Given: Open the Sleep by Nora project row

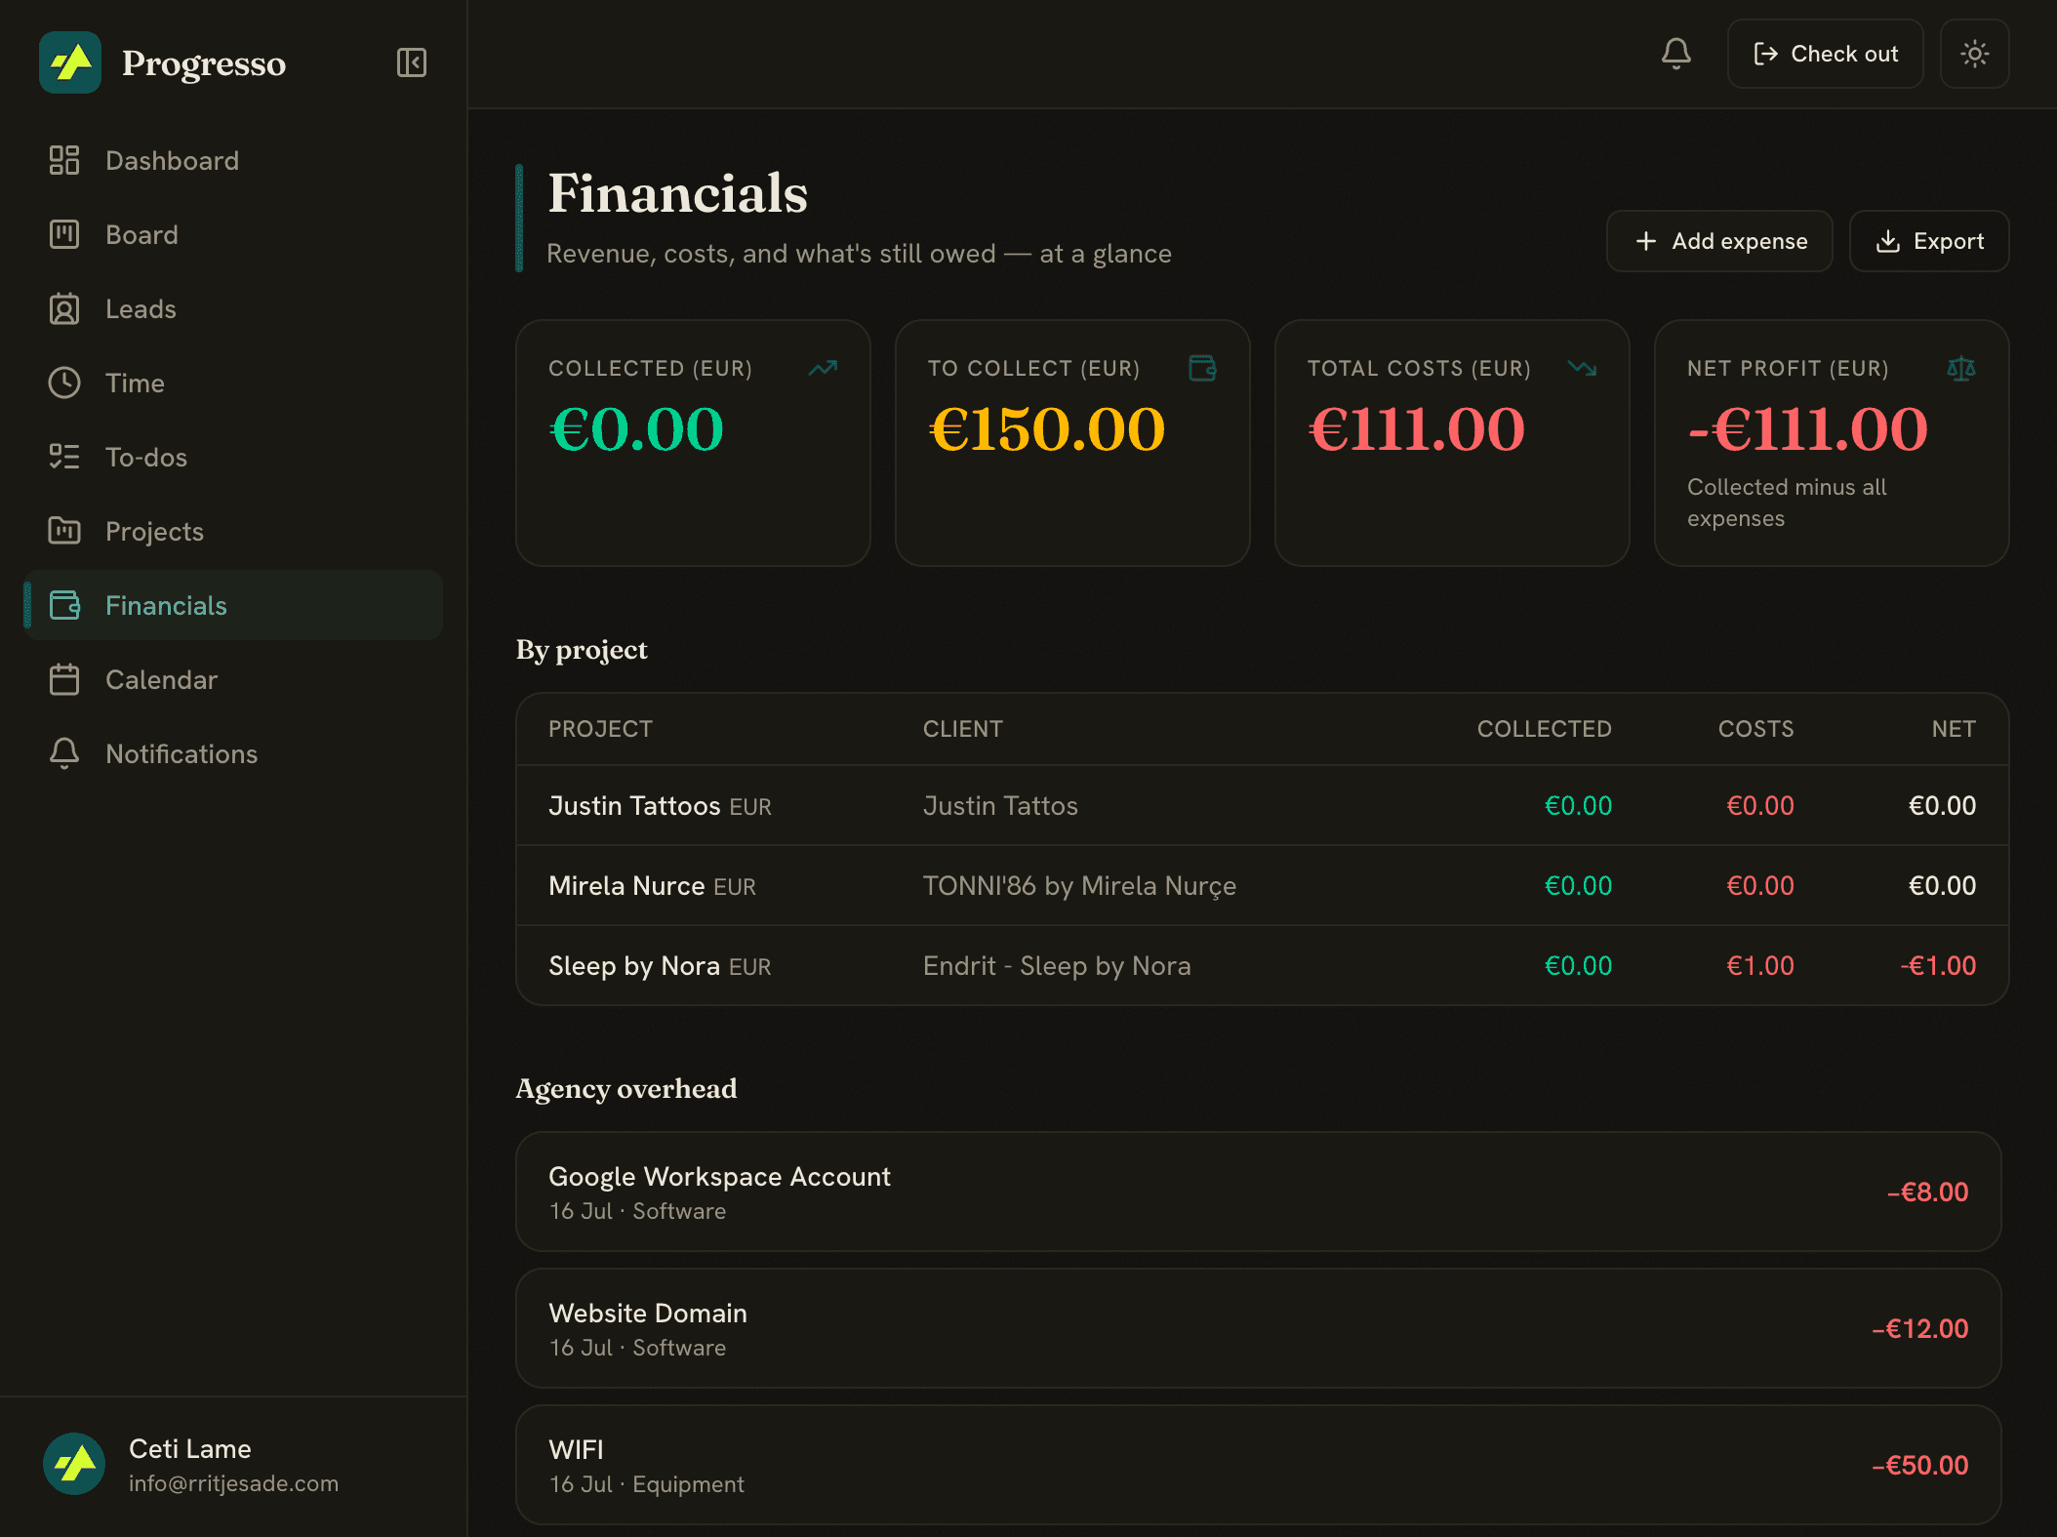Looking at the screenshot, I should (1262, 965).
